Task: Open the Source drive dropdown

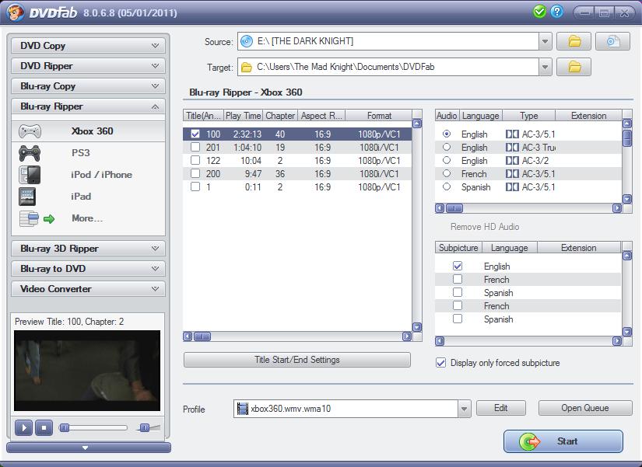Action: point(545,42)
